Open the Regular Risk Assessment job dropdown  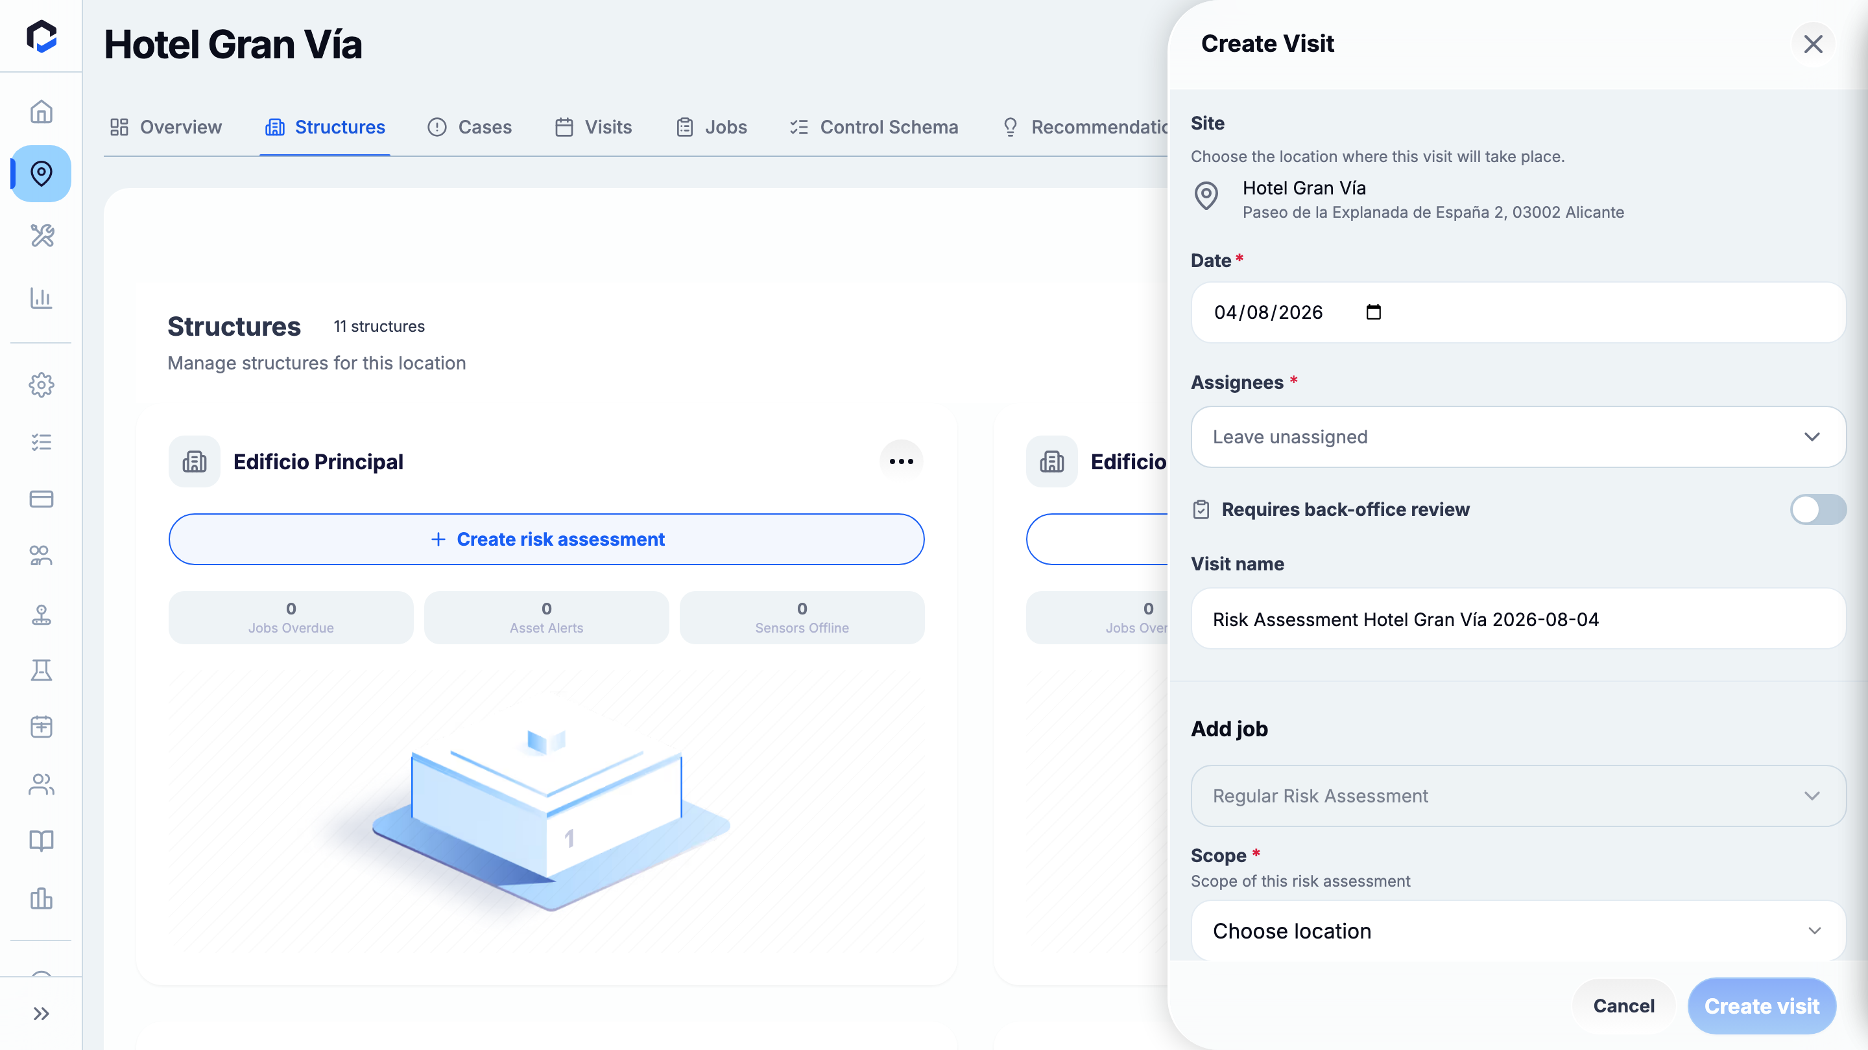pyautogui.click(x=1518, y=796)
